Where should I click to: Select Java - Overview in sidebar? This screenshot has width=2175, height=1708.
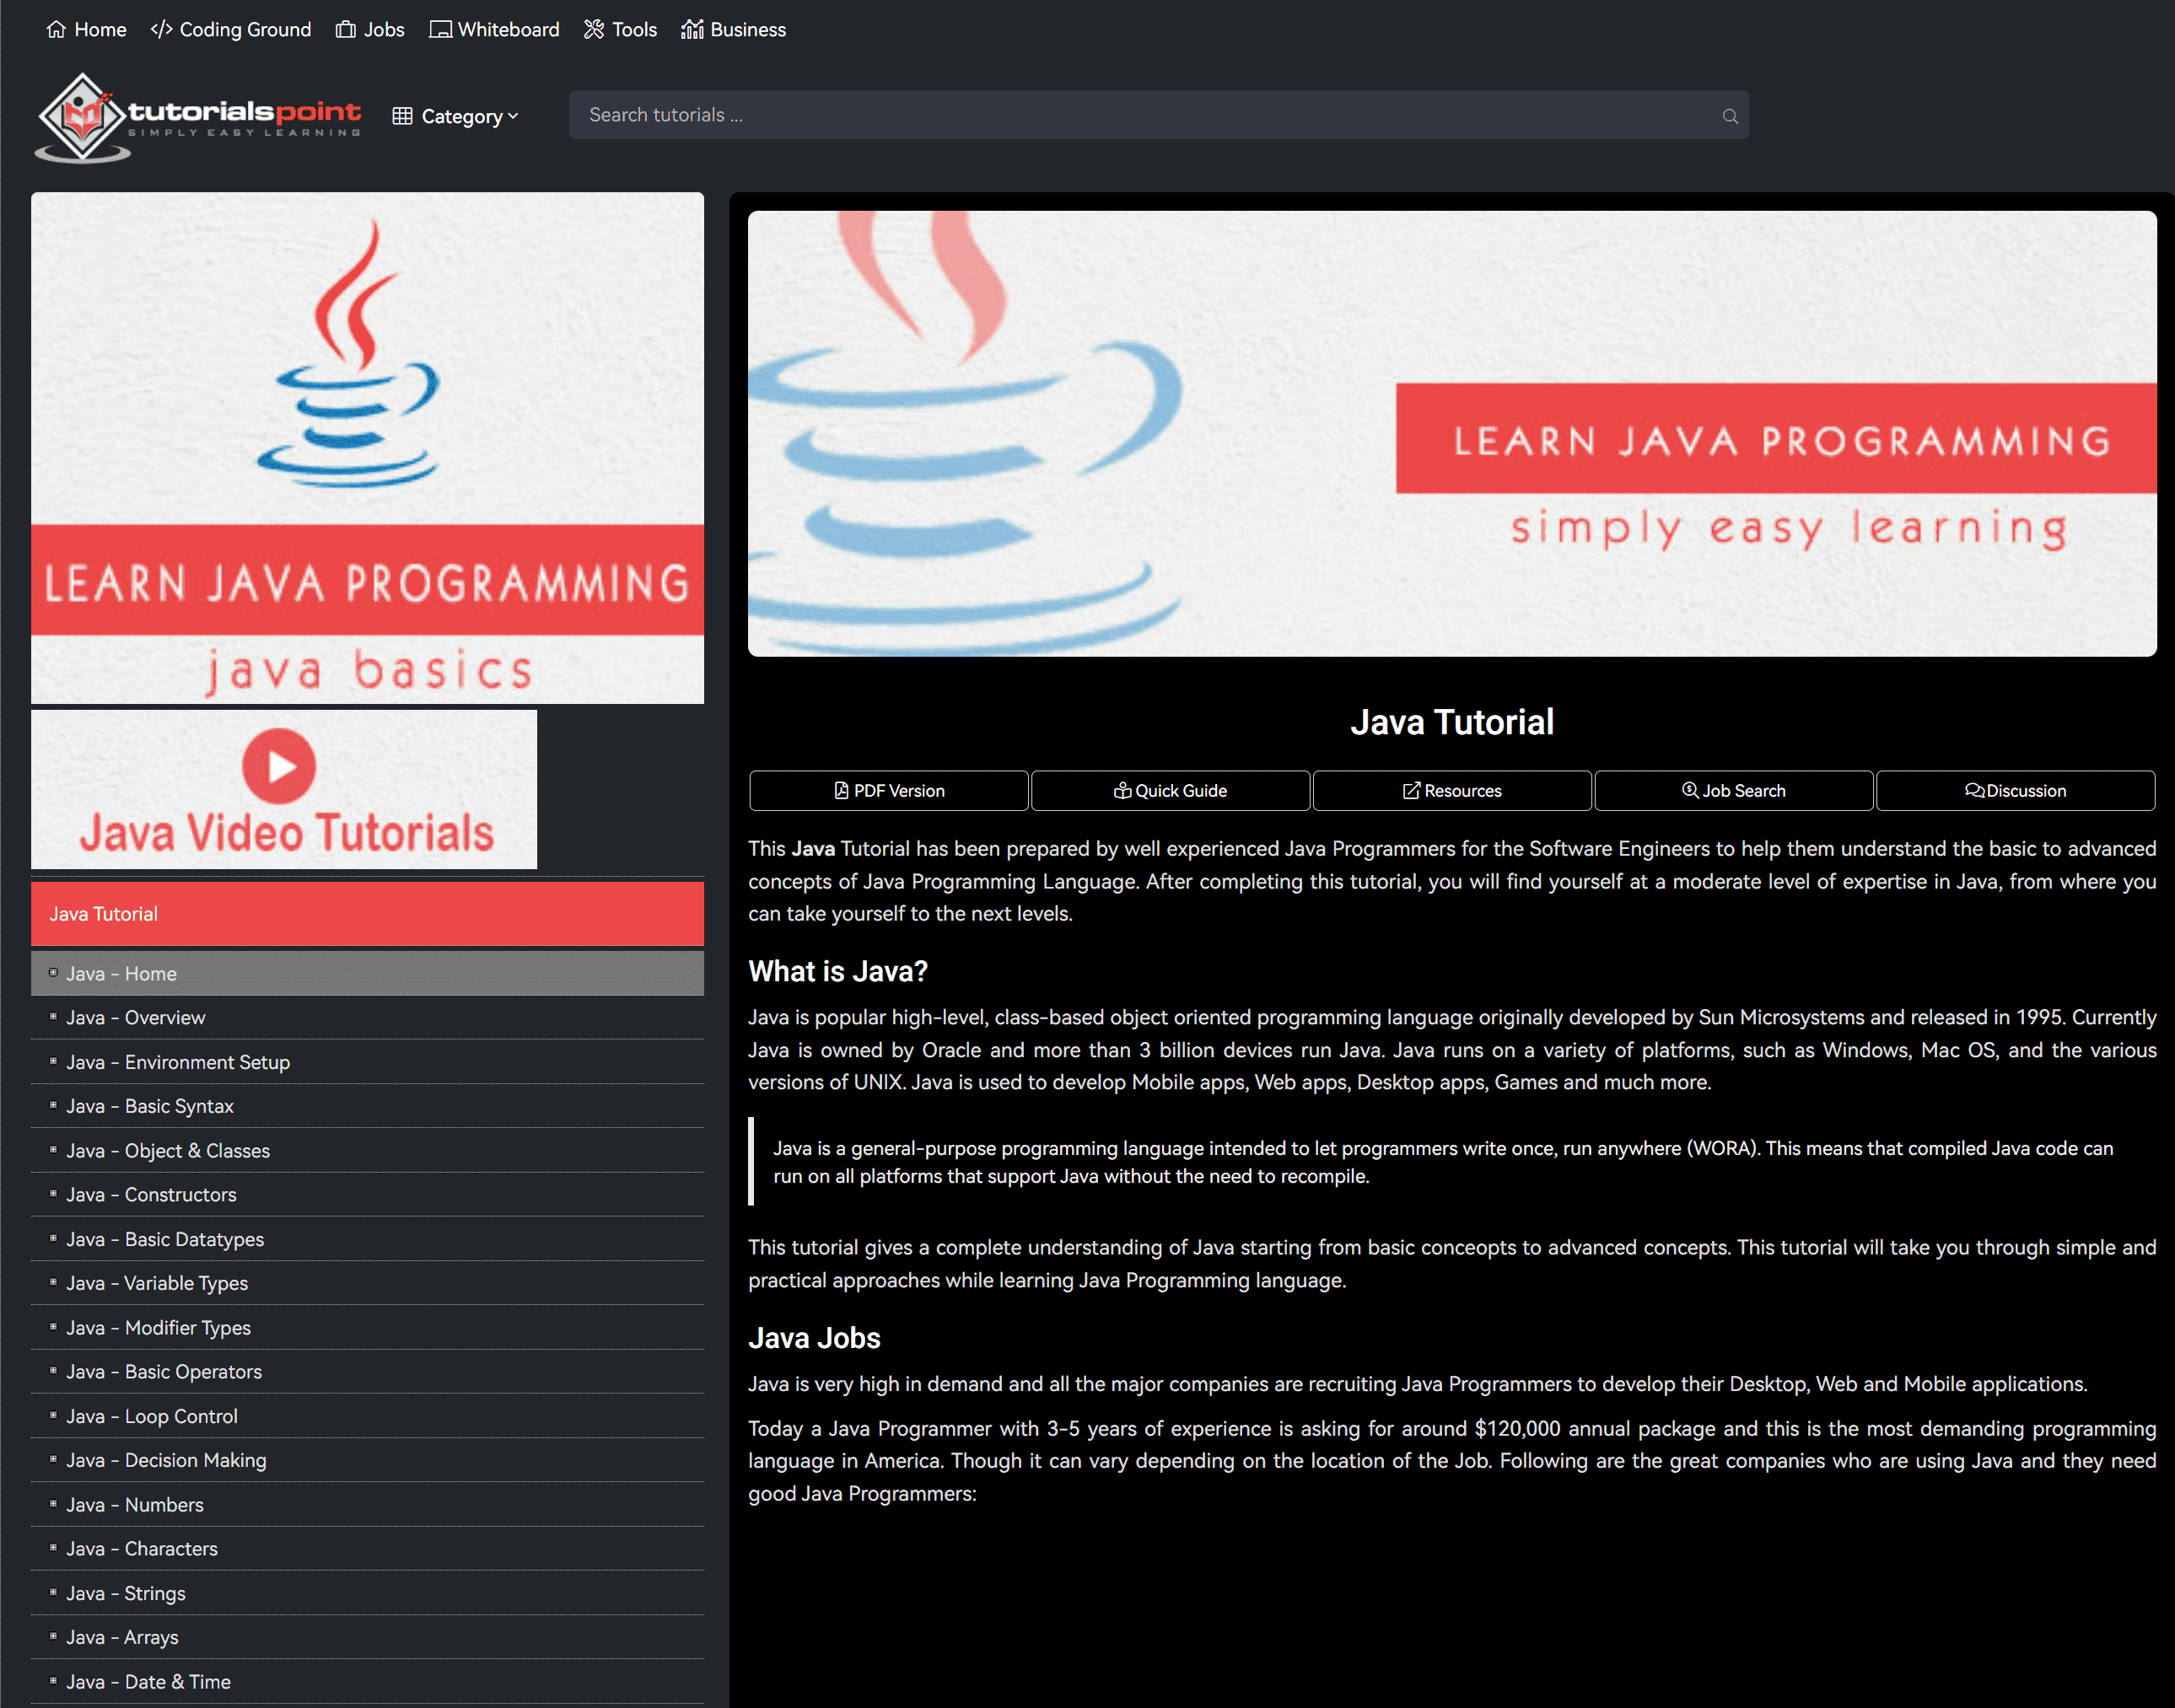click(135, 1017)
